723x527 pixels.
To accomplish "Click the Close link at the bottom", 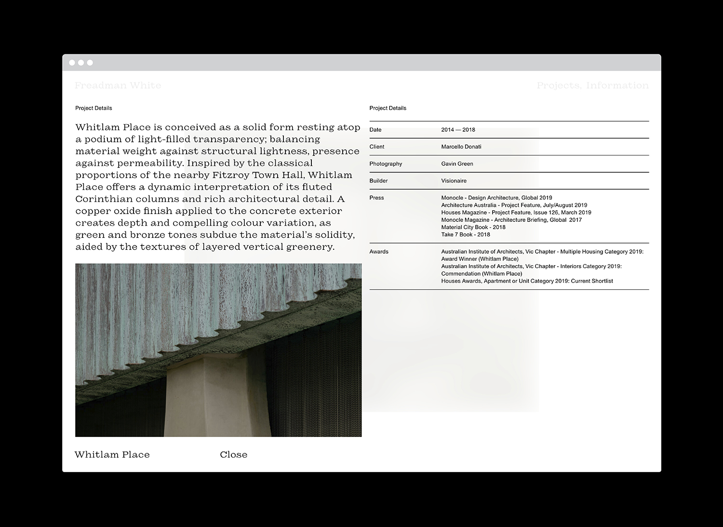I will (234, 455).
